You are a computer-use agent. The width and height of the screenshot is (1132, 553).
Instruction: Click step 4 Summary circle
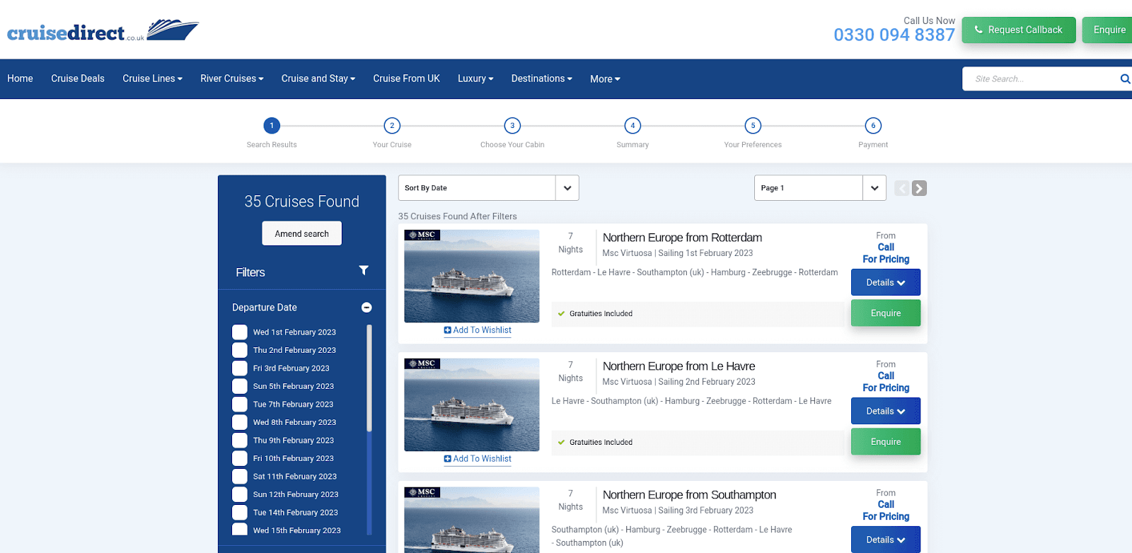(633, 126)
